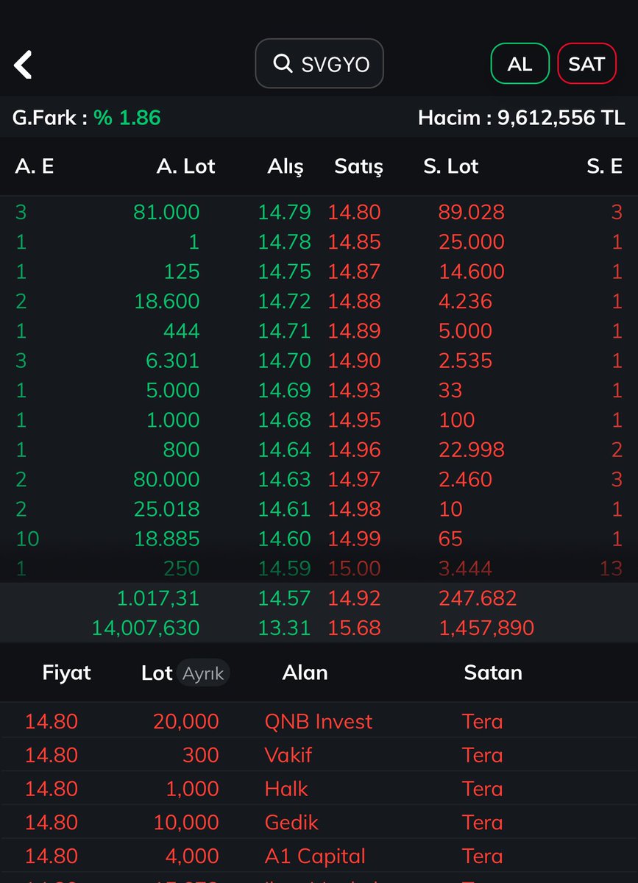Image resolution: width=638 pixels, height=883 pixels.
Task: Select ask lot 89.028
Action: [x=472, y=213]
